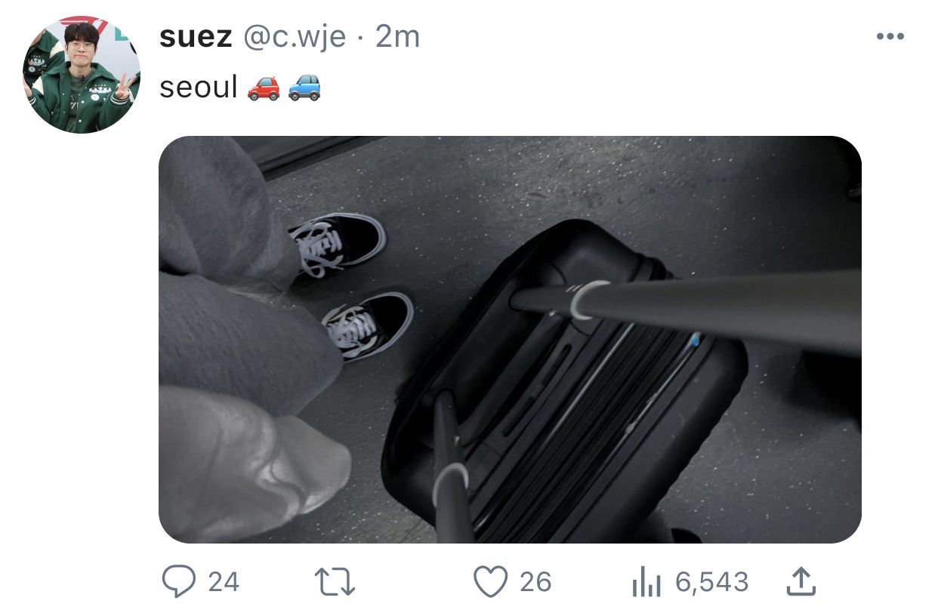
Task: Click the like count 26
Action: [535, 582]
